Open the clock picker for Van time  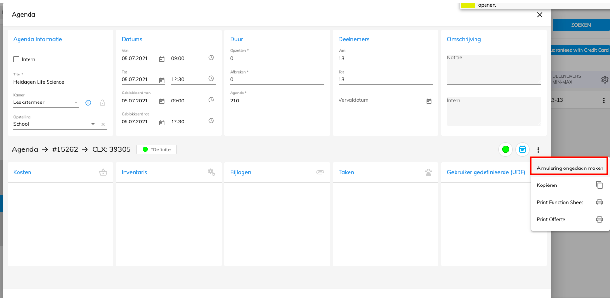point(211,58)
